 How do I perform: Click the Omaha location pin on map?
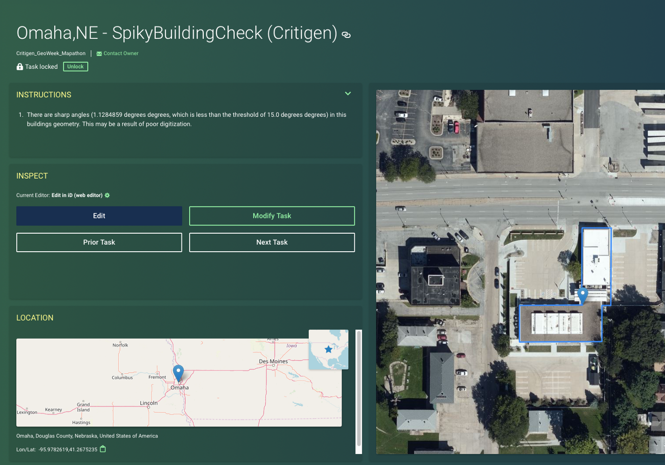tap(178, 373)
